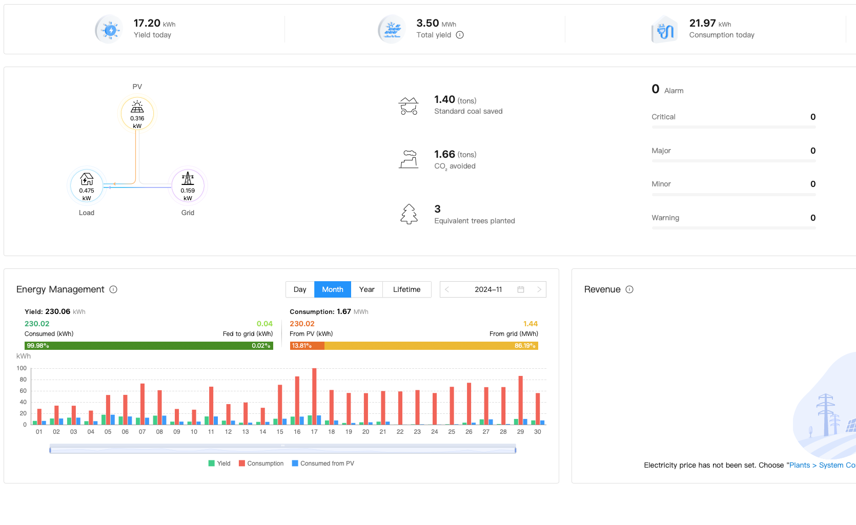Switch to the Day tab
Screen dimensions: 856x525
[x=300, y=289]
